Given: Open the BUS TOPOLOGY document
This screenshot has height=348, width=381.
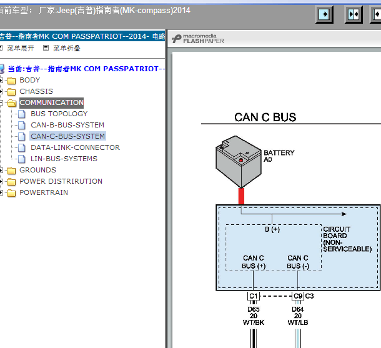Looking at the screenshot, I should pyautogui.click(x=59, y=114).
